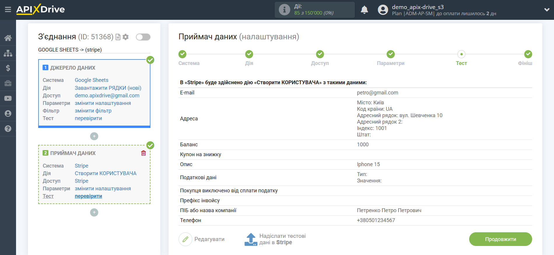The width and height of the screenshot is (554, 255).
Task: Click the upload test data icon
Action: tap(251, 239)
